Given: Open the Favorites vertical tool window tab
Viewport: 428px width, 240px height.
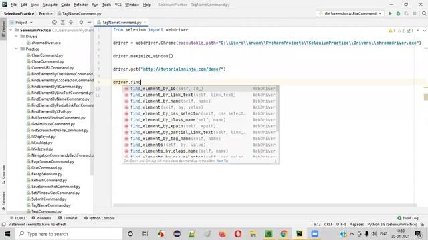Looking at the screenshot, I should click(3, 201).
